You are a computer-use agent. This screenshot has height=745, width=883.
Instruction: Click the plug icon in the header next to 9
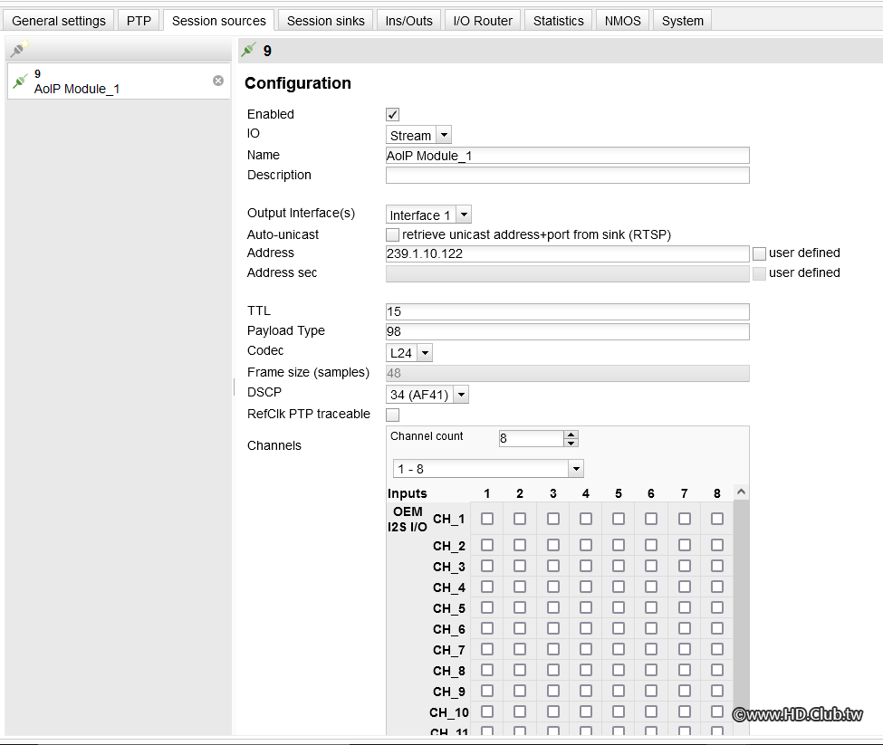click(248, 51)
